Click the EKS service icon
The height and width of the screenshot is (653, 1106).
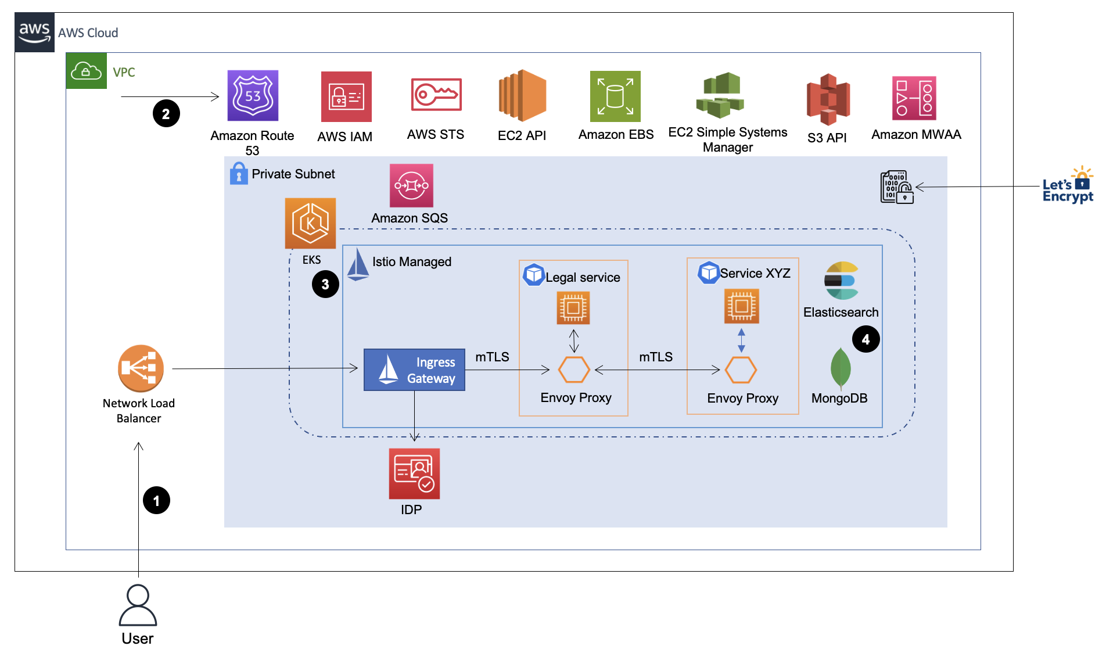[311, 224]
